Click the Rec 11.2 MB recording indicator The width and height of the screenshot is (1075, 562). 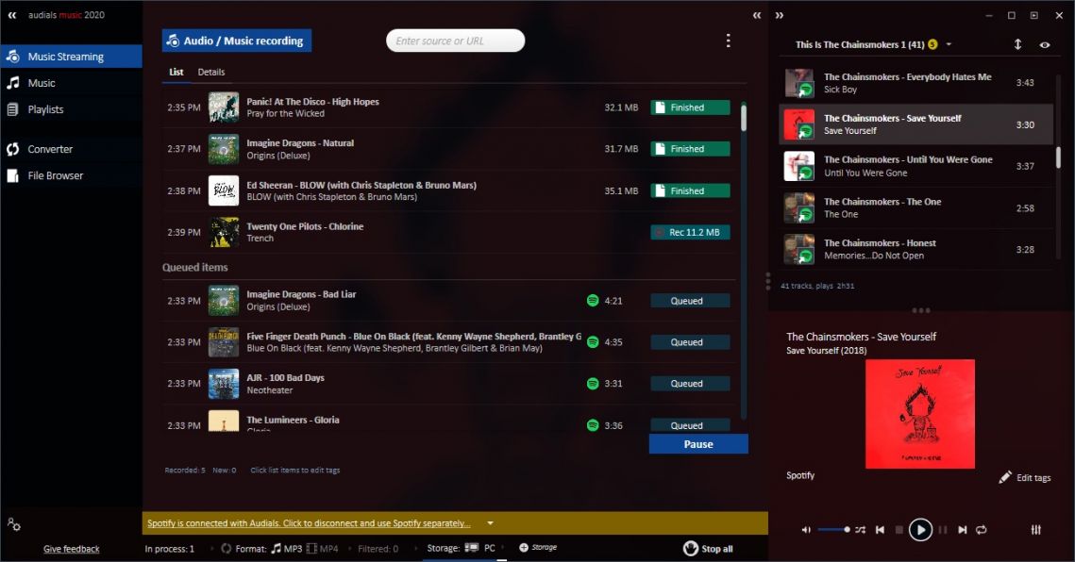(x=690, y=232)
